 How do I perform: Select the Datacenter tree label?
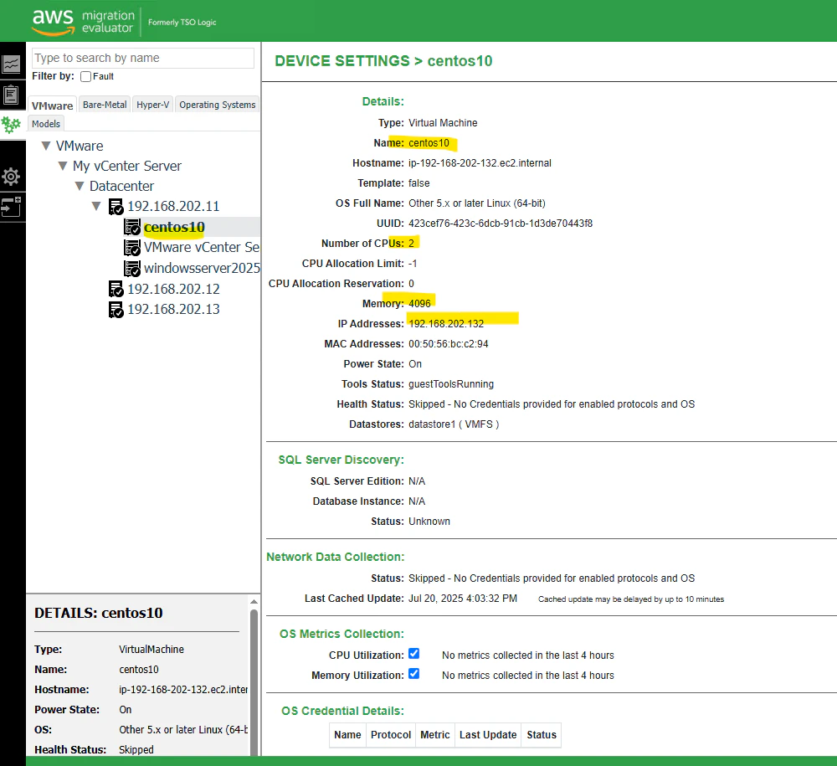coord(121,186)
